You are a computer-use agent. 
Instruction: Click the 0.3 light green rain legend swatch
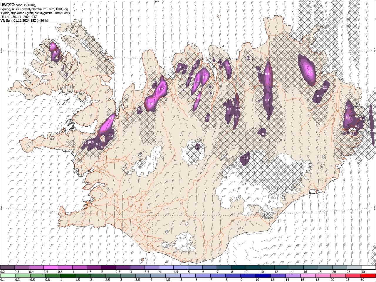22,276
